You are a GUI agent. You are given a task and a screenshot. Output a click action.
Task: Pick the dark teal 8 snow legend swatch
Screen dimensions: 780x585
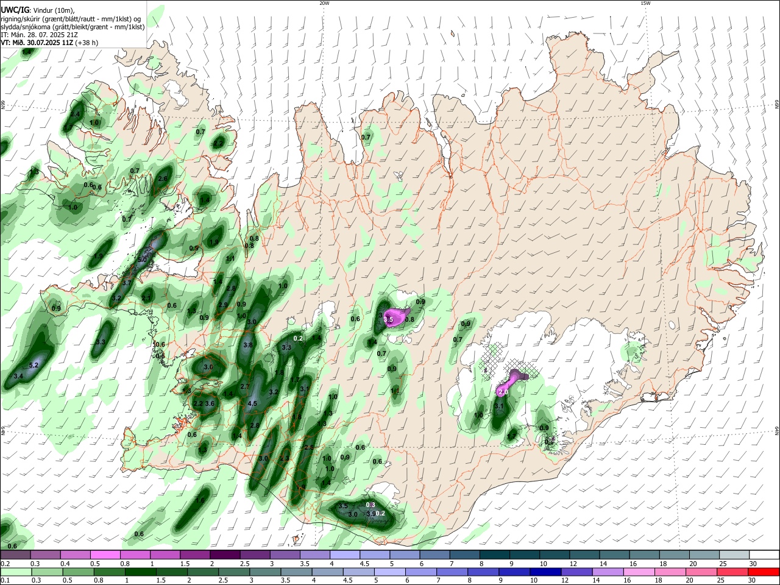pyautogui.click(x=495, y=555)
